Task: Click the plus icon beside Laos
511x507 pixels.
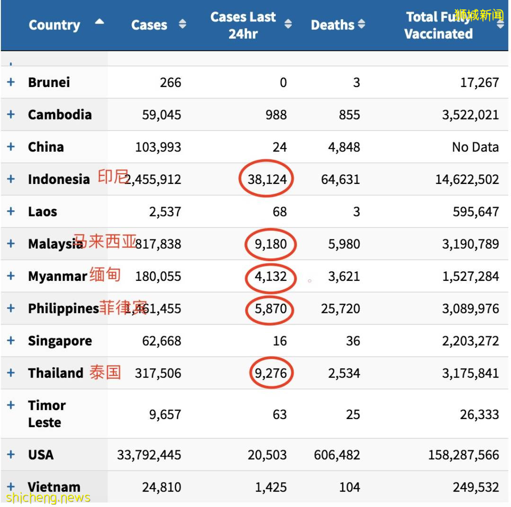Action: (x=10, y=211)
